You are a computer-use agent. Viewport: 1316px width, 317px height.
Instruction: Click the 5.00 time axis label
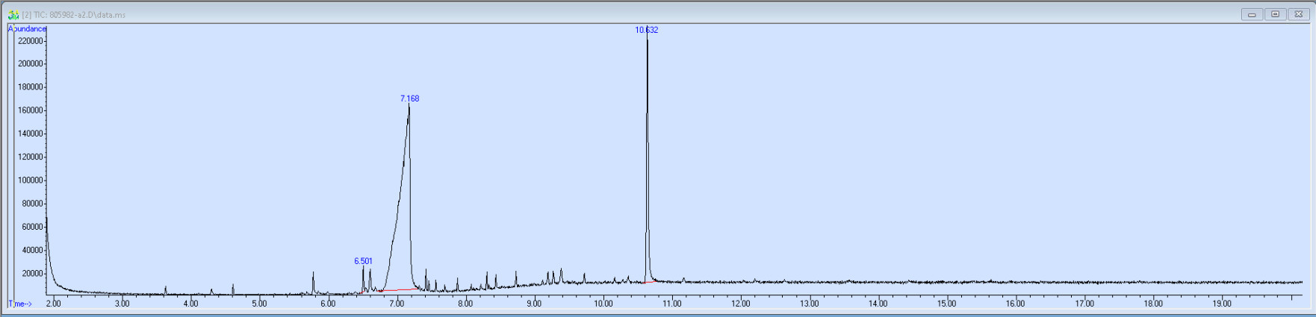(x=259, y=304)
